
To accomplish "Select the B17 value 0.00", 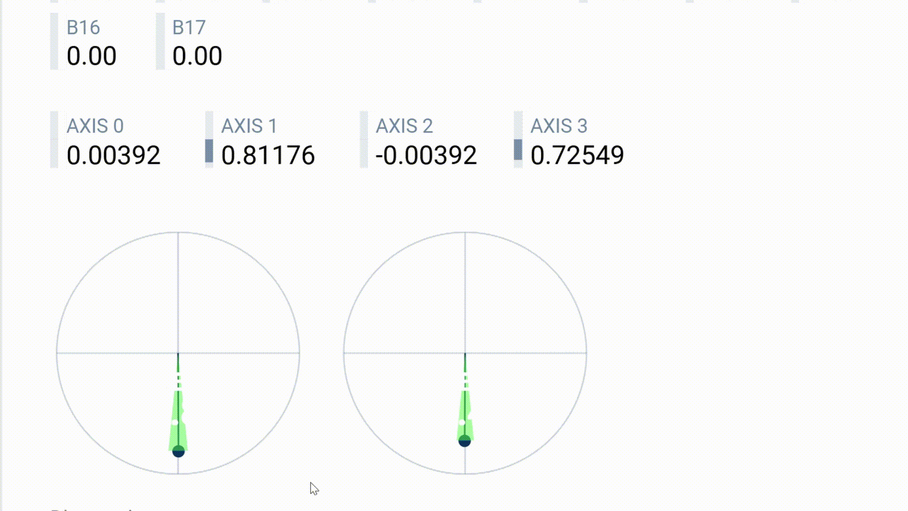I will pyautogui.click(x=197, y=56).
